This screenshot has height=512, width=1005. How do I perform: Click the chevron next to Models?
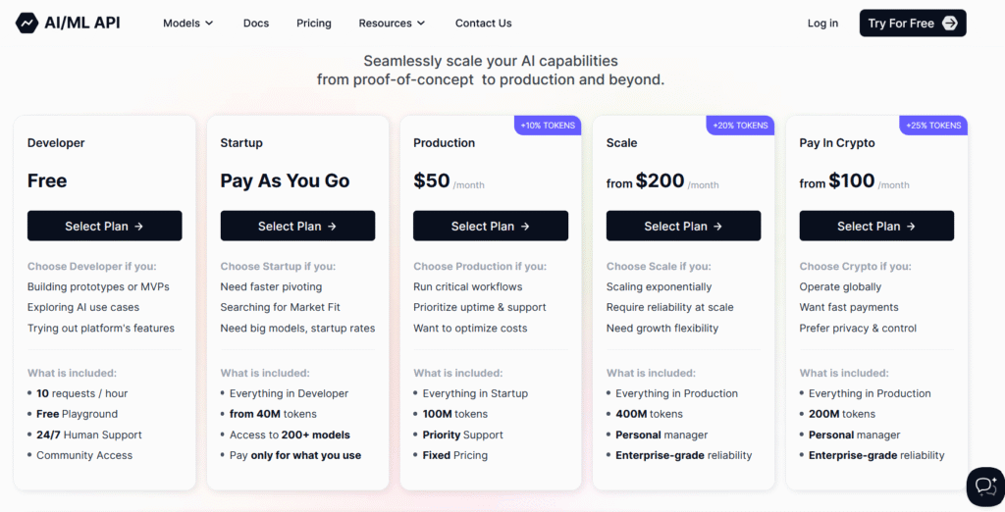(x=209, y=24)
